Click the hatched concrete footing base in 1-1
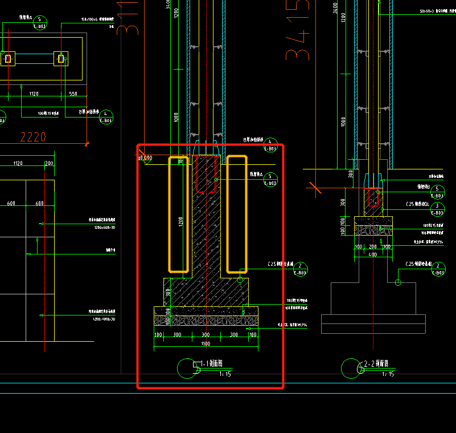 point(206,292)
